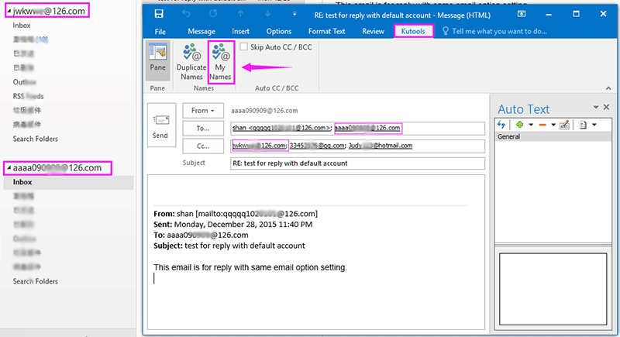
Task: Open Ribbon Display Options icon
Action: point(522,14)
